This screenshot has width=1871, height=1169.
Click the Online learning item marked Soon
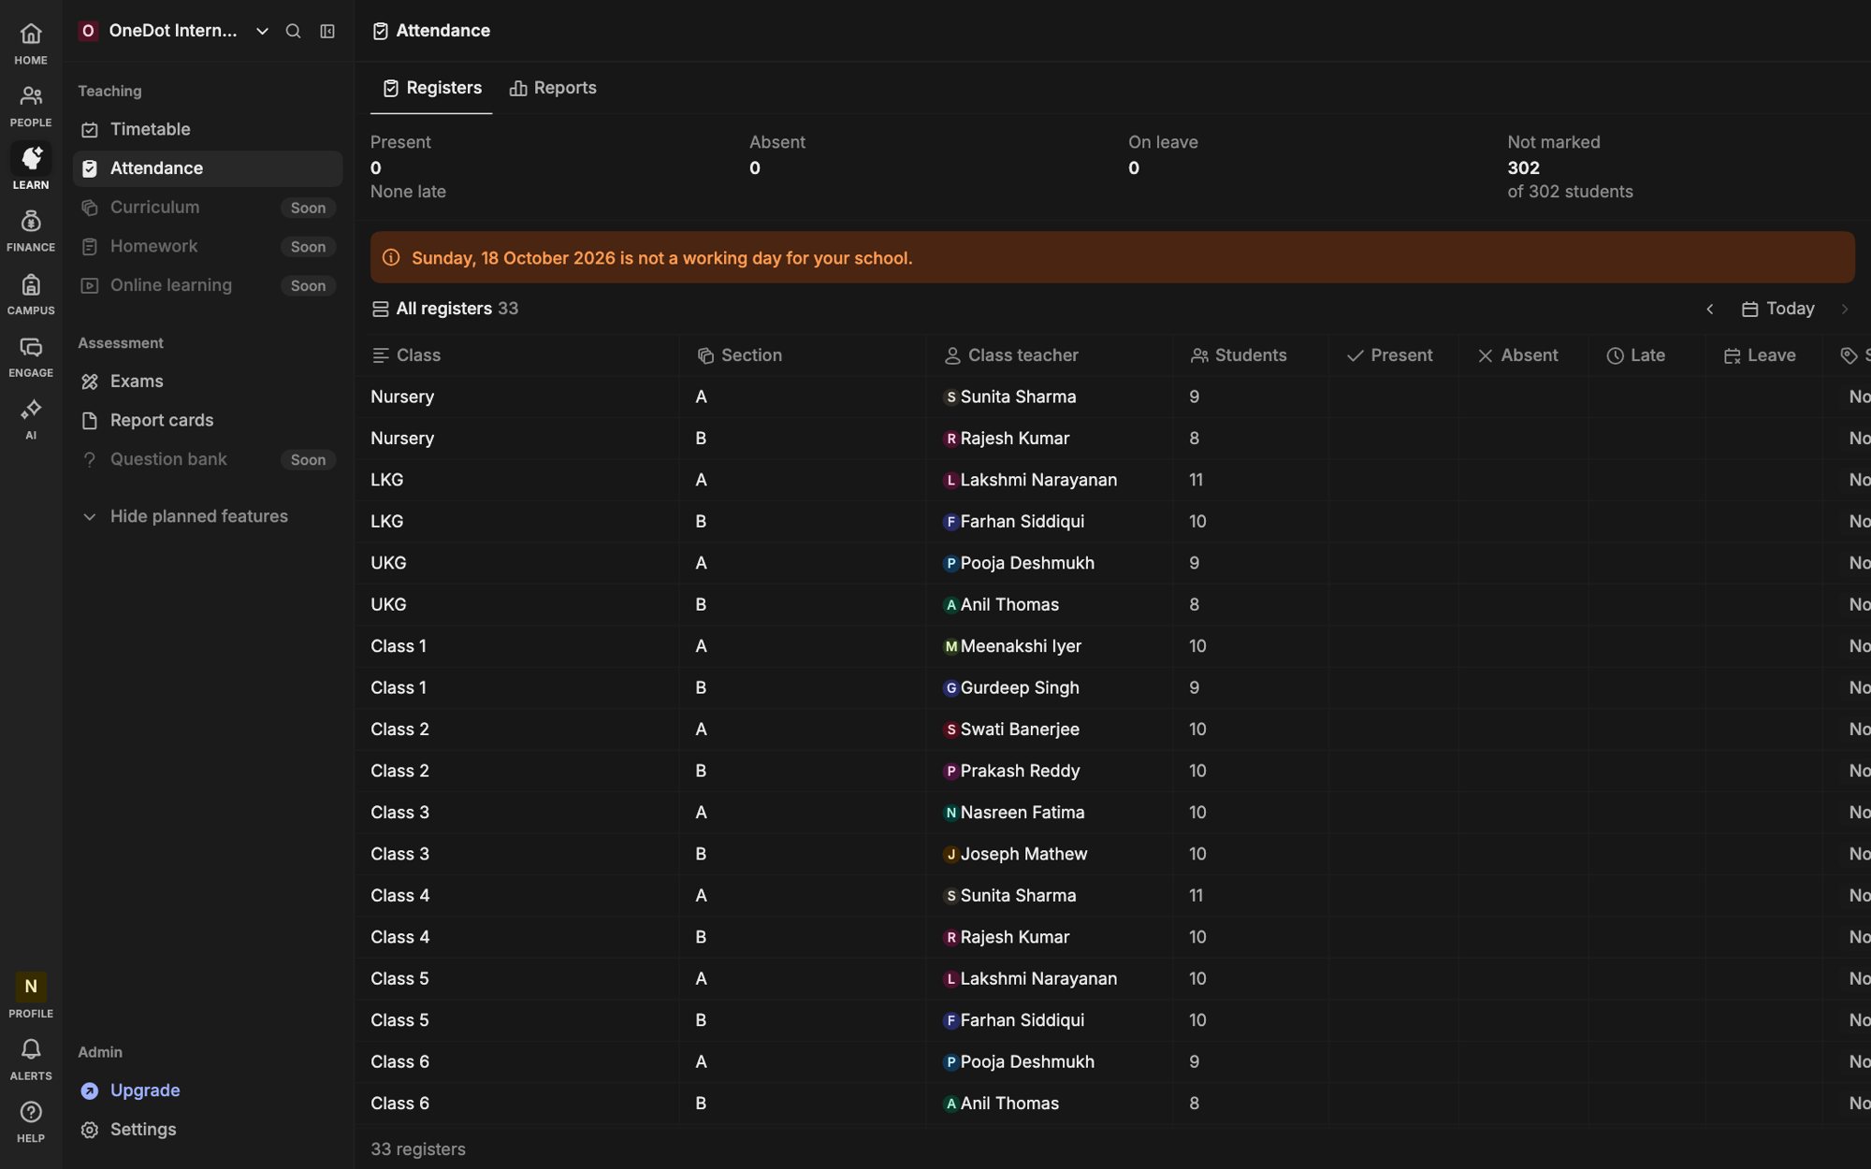pos(207,285)
